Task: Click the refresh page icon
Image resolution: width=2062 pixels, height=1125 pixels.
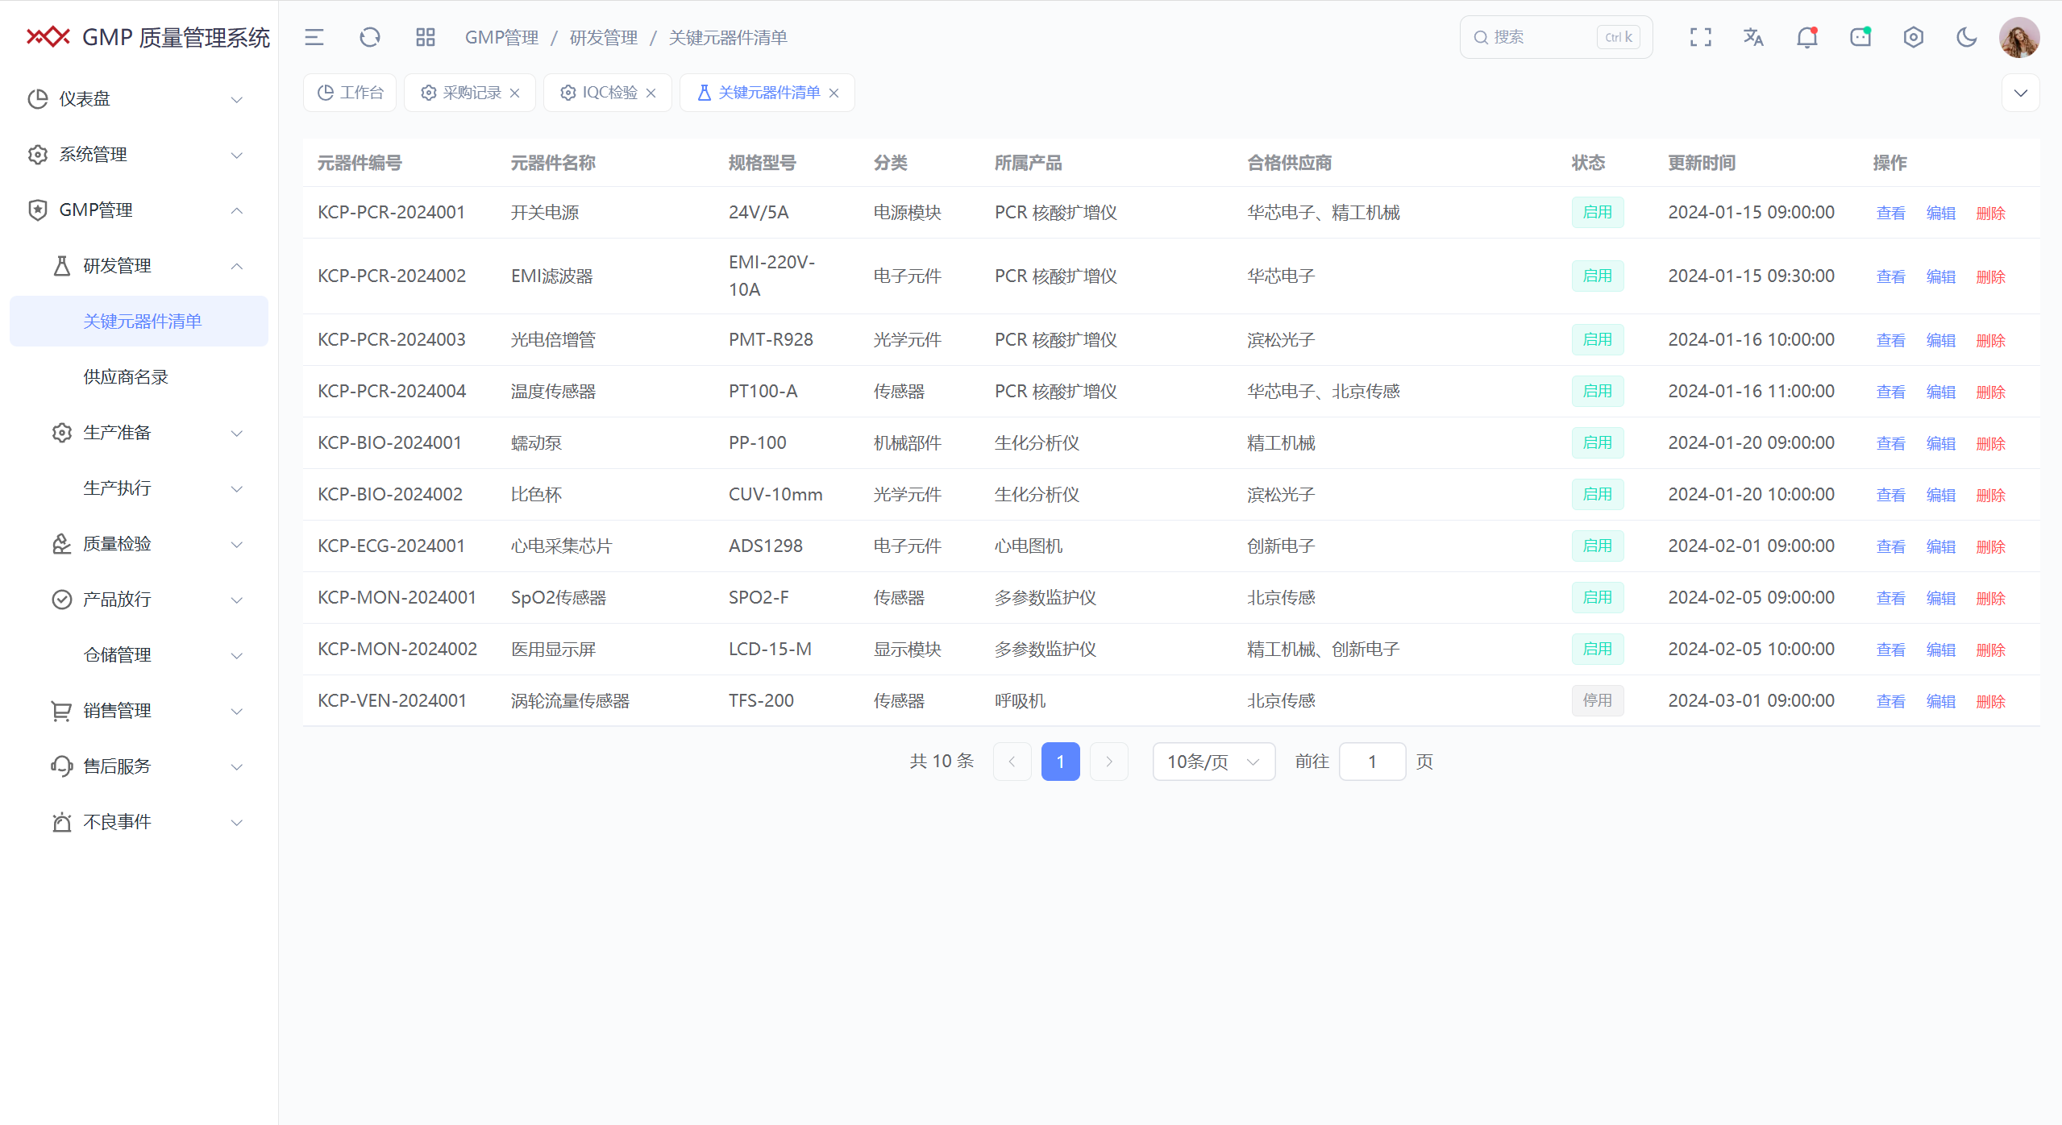Action: tap(370, 37)
